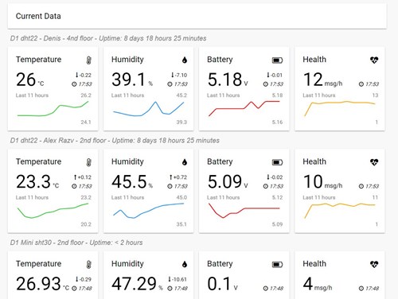Open the blue humidity sparkline in Alex Razv's row
398x299 pixels.
tap(149, 211)
